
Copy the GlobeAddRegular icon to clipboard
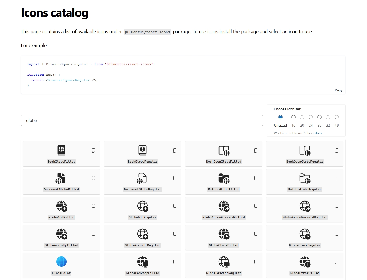[x=174, y=206]
